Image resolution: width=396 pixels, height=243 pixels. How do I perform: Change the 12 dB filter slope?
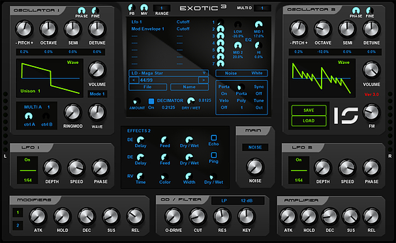(247, 201)
